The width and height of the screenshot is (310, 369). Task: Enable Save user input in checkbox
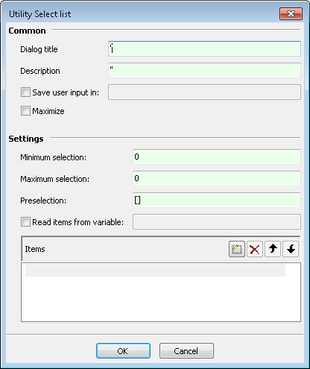tap(25, 92)
